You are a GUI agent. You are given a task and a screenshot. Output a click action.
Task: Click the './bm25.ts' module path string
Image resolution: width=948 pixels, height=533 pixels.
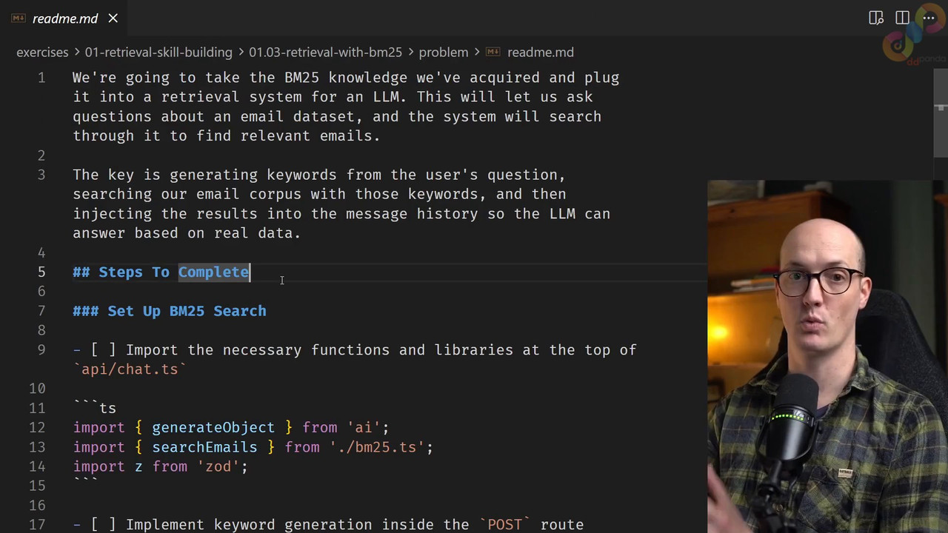click(x=377, y=447)
